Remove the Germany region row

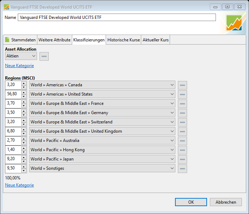coord(182,113)
